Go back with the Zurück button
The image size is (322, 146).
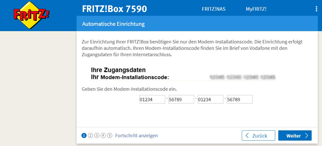258,135
